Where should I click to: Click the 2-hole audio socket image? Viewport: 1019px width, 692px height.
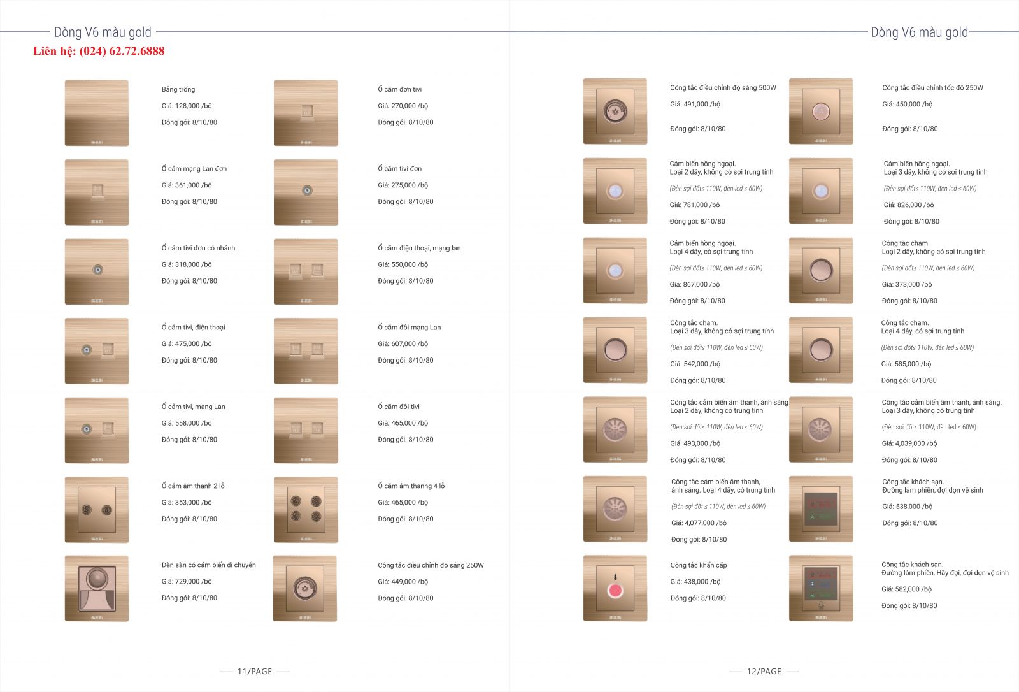pyautogui.click(x=97, y=509)
